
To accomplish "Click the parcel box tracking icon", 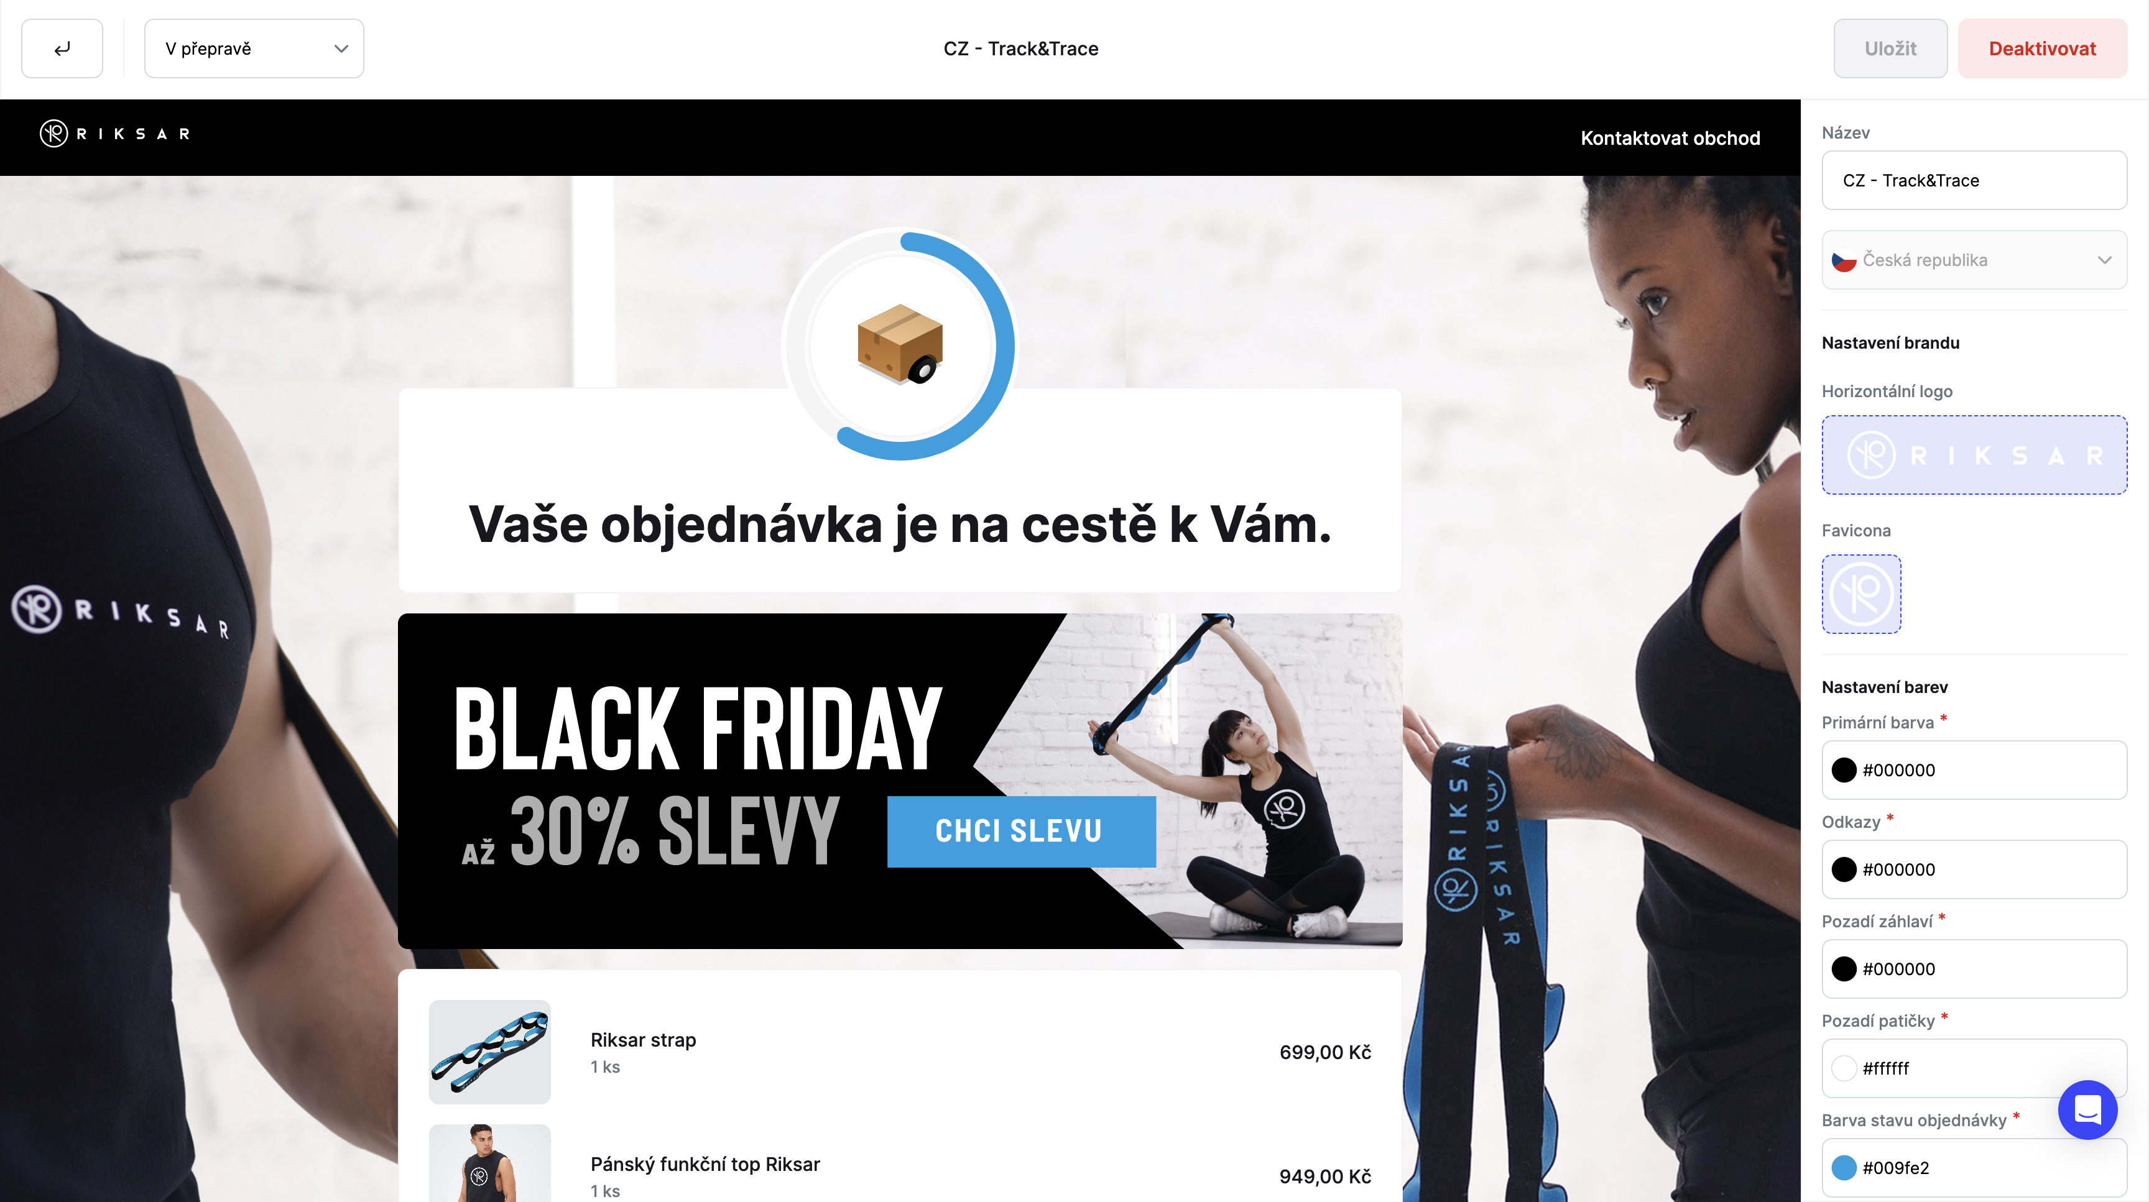I will click(899, 344).
